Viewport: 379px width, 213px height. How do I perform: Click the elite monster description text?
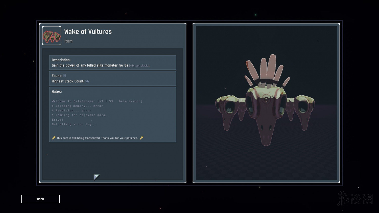coord(90,65)
